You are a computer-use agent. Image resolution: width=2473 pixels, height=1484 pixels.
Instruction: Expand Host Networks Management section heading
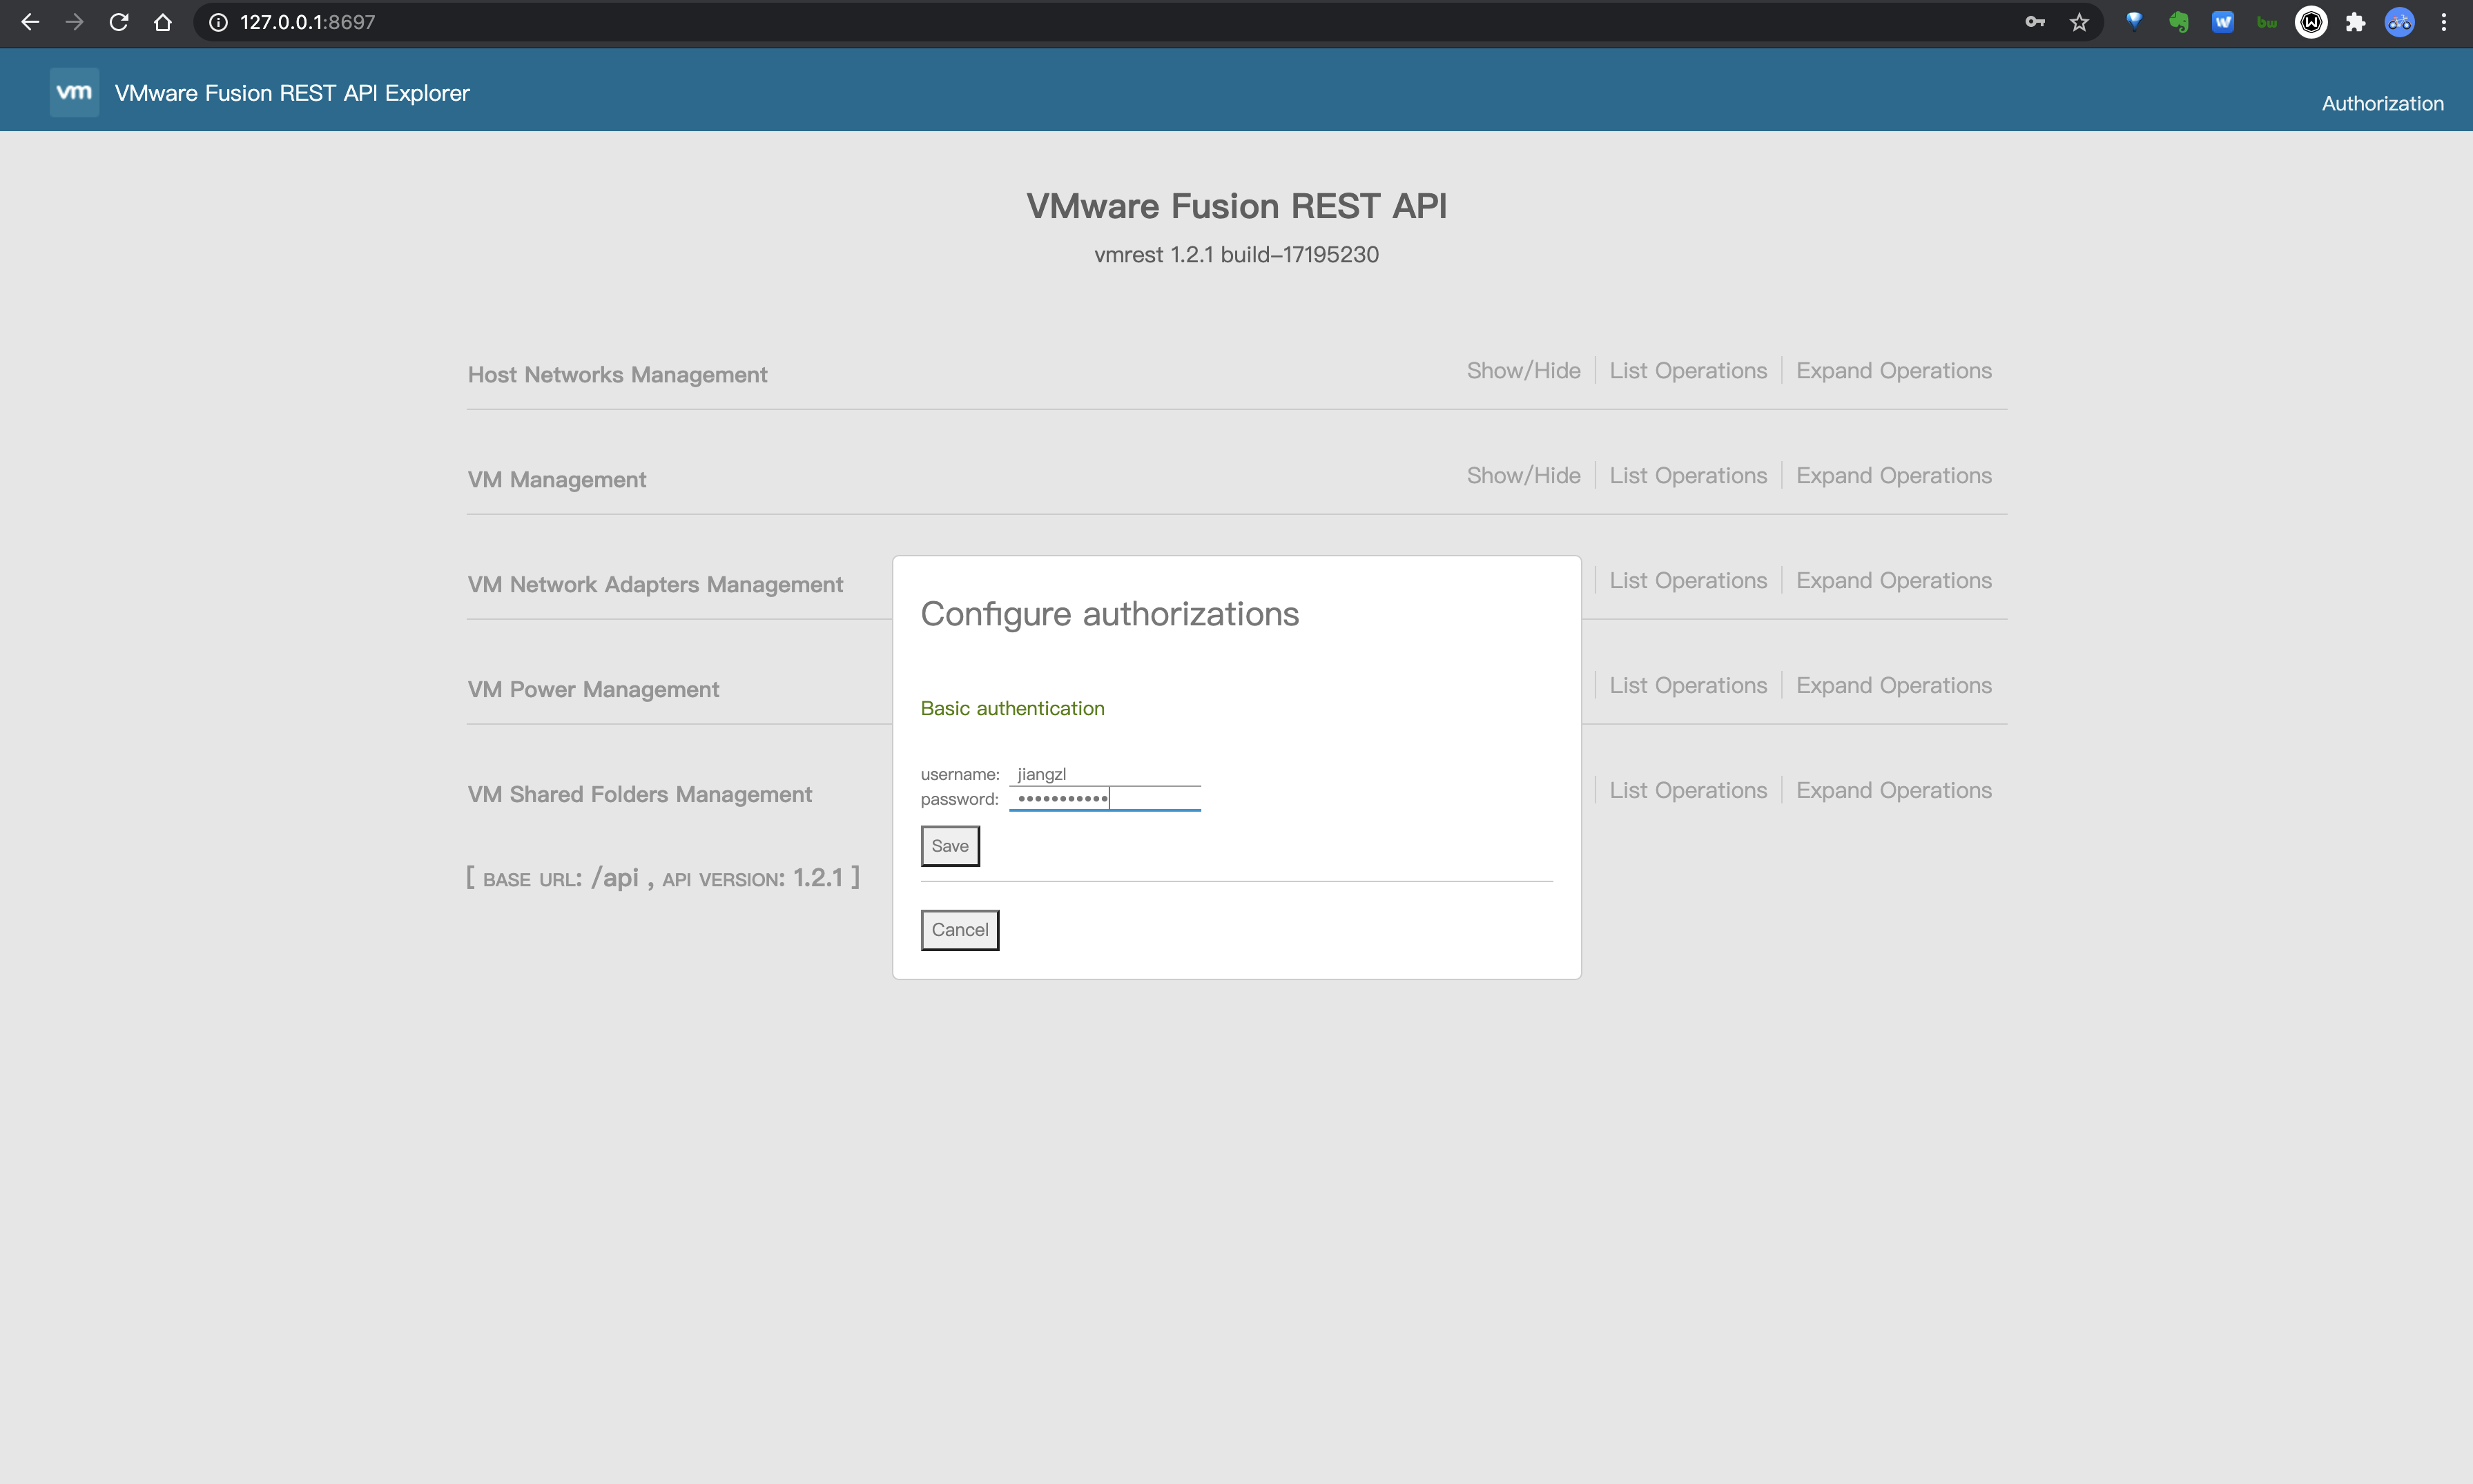(617, 374)
